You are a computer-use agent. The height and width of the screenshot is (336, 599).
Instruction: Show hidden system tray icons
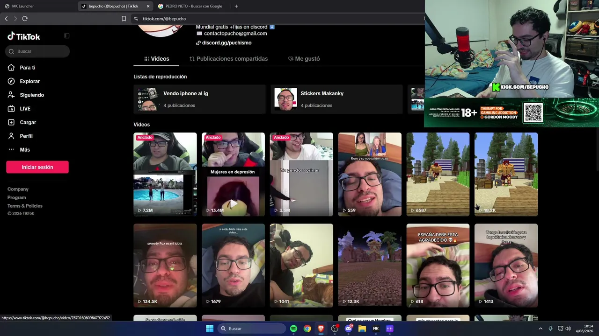point(541,329)
